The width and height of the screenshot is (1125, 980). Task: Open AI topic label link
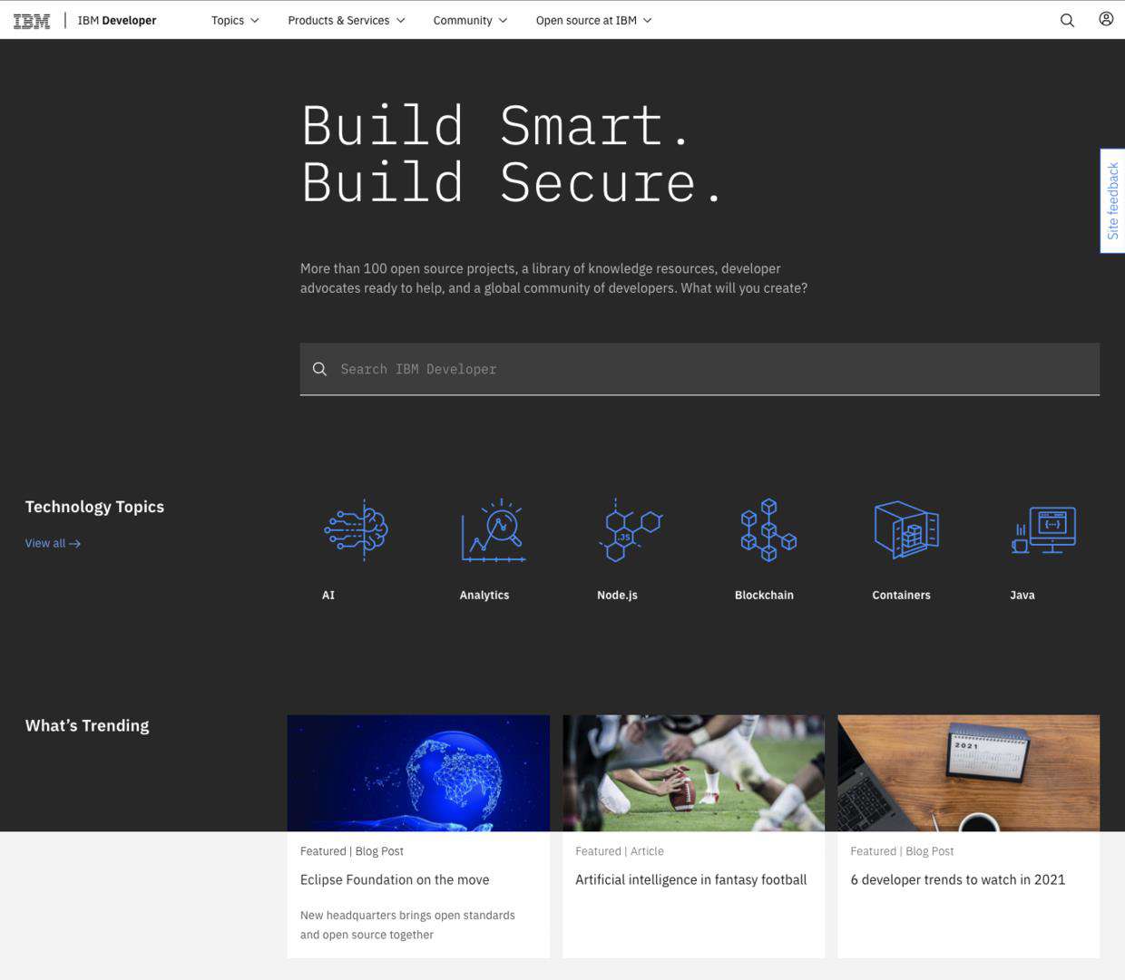coord(328,595)
